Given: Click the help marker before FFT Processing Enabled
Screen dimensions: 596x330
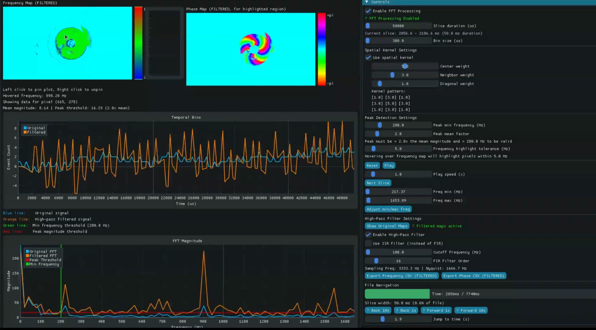Looking at the screenshot, I should [x=367, y=18].
